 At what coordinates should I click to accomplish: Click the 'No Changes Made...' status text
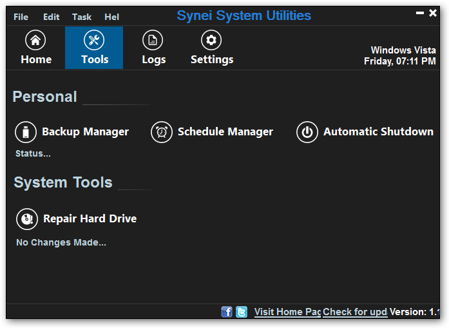(61, 242)
